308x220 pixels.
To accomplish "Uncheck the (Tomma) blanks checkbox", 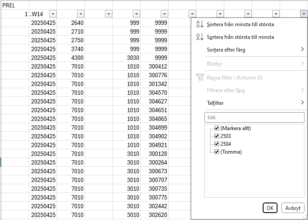I will click(x=217, y=151).
